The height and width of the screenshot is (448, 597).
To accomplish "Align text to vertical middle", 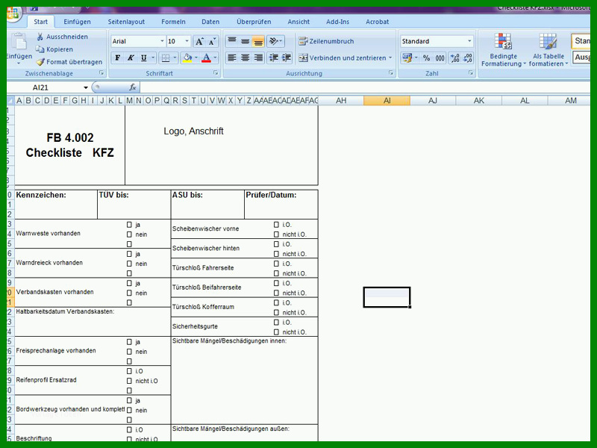I will click(x=246, y=41).
